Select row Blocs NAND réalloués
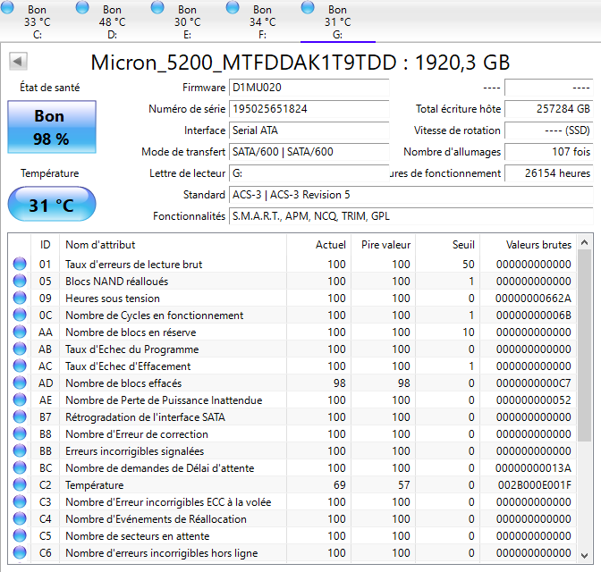601x572 pixels. click(292, 281)
